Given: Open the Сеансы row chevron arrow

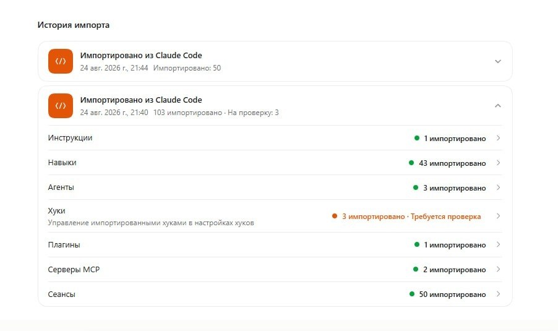Looking at the screenshot, I should click(x=498, y=294).
